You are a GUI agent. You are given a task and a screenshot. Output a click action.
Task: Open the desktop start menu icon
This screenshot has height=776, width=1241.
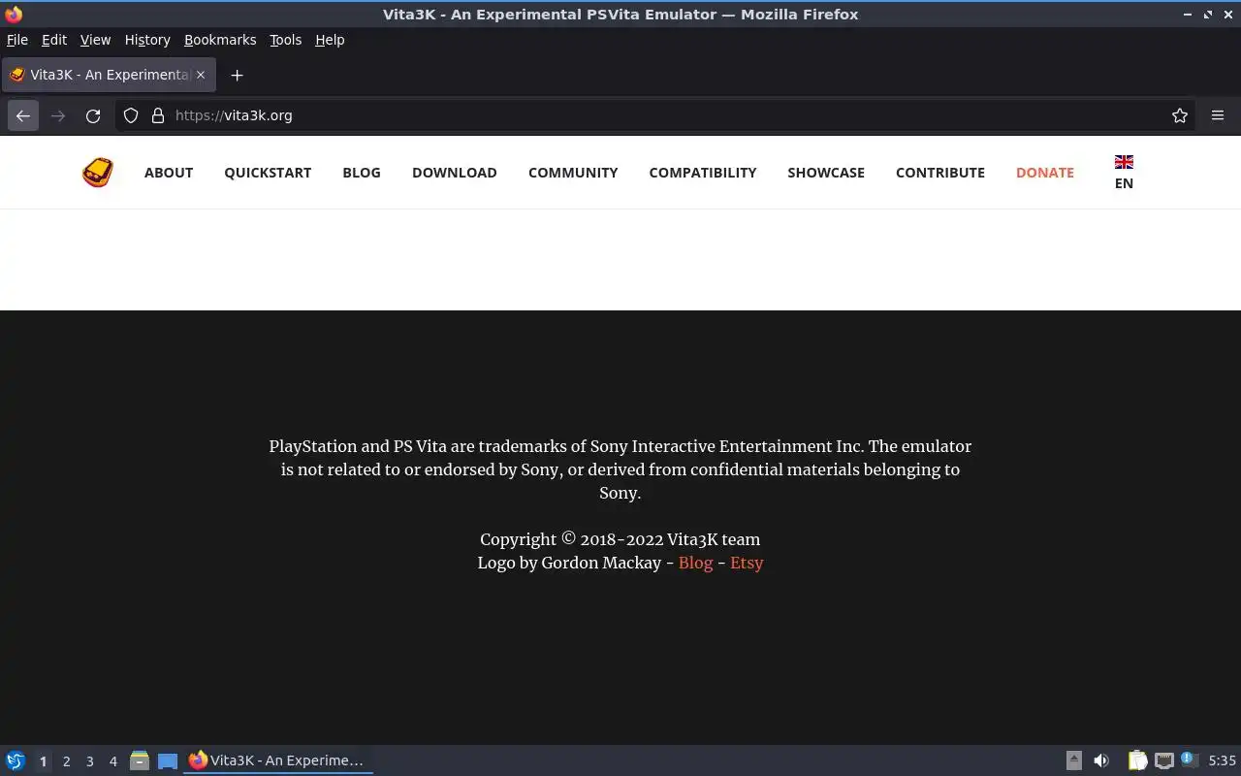pos(16,760)
